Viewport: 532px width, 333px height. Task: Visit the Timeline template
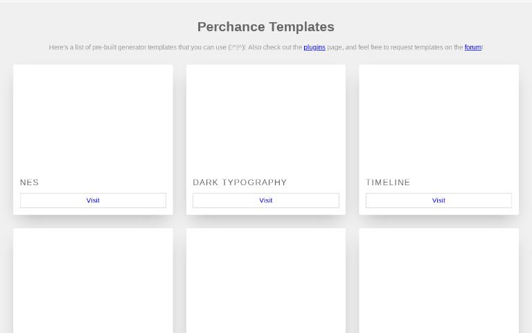coord(438,200)
